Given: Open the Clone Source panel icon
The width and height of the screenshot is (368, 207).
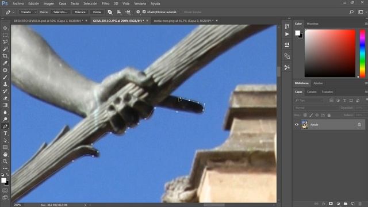Looking at the screenshot, I should (x=287, y=56).
